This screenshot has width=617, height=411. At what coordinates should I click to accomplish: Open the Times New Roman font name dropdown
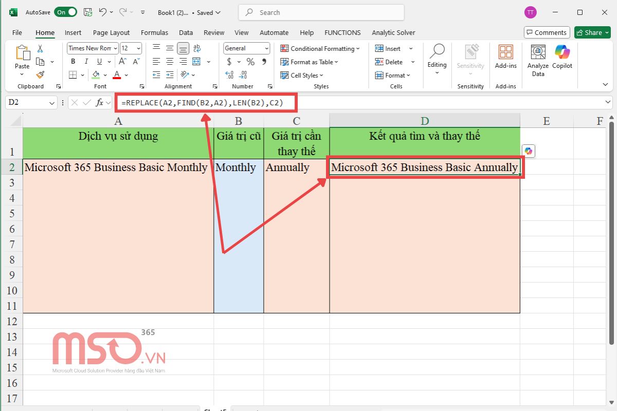click(116, 48)
